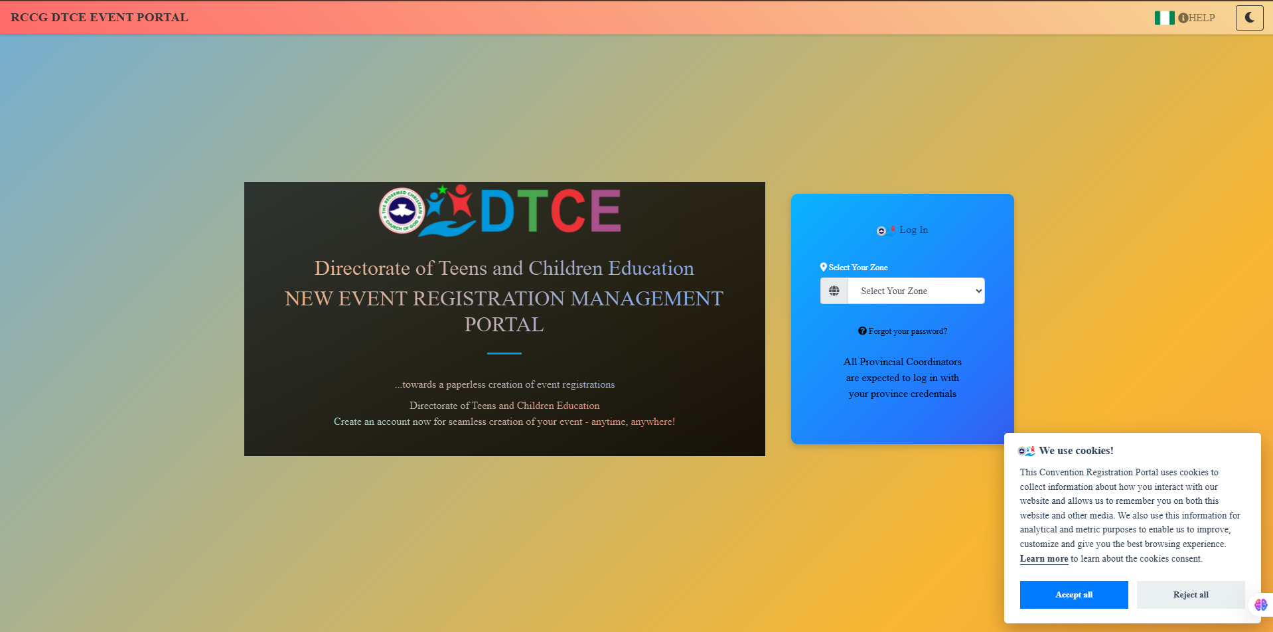Click the Nigerian flag icon

click(x=1164, y=18)
